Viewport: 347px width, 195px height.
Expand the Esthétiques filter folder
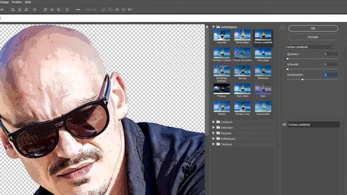click(x=214, y=139)
